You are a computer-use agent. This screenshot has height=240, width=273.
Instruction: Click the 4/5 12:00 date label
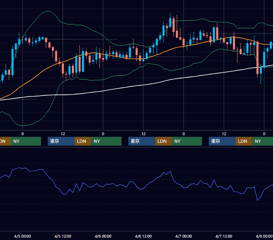tap(63, 236)
